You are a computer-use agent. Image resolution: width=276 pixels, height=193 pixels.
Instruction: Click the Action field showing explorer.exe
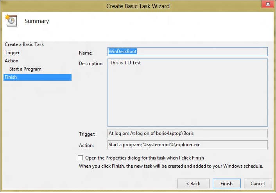(x=187, y=145)
